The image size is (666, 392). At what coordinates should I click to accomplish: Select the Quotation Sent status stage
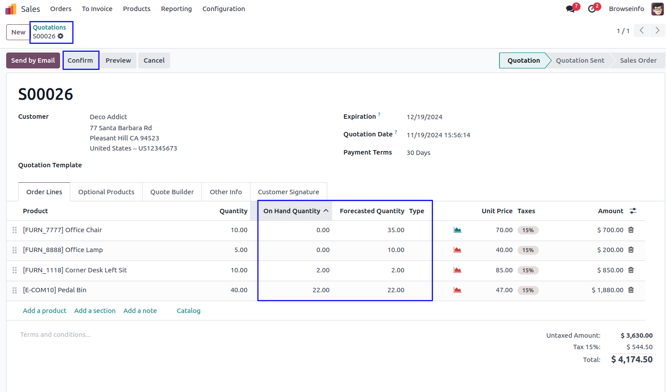[579, 60]
